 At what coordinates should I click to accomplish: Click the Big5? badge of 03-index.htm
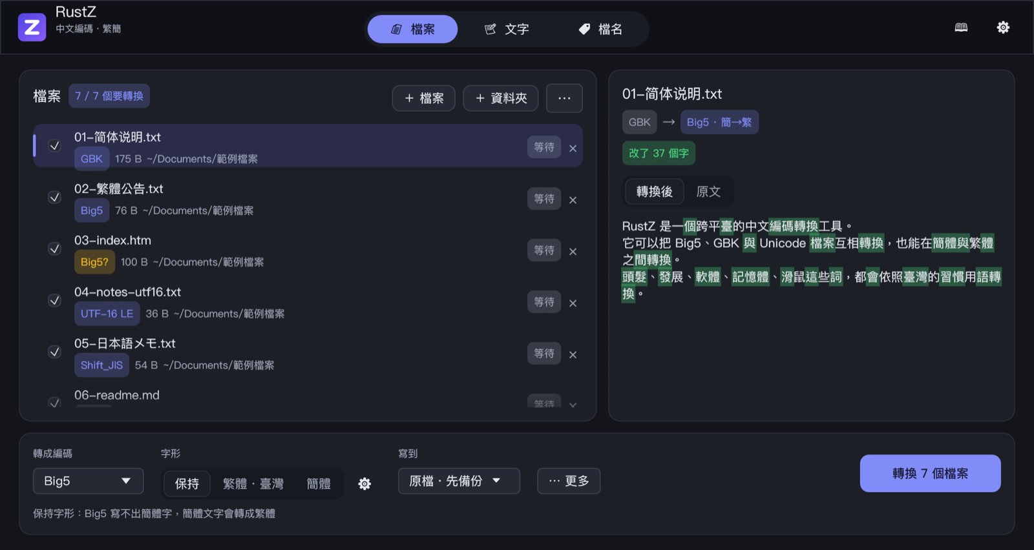(94, 262)
